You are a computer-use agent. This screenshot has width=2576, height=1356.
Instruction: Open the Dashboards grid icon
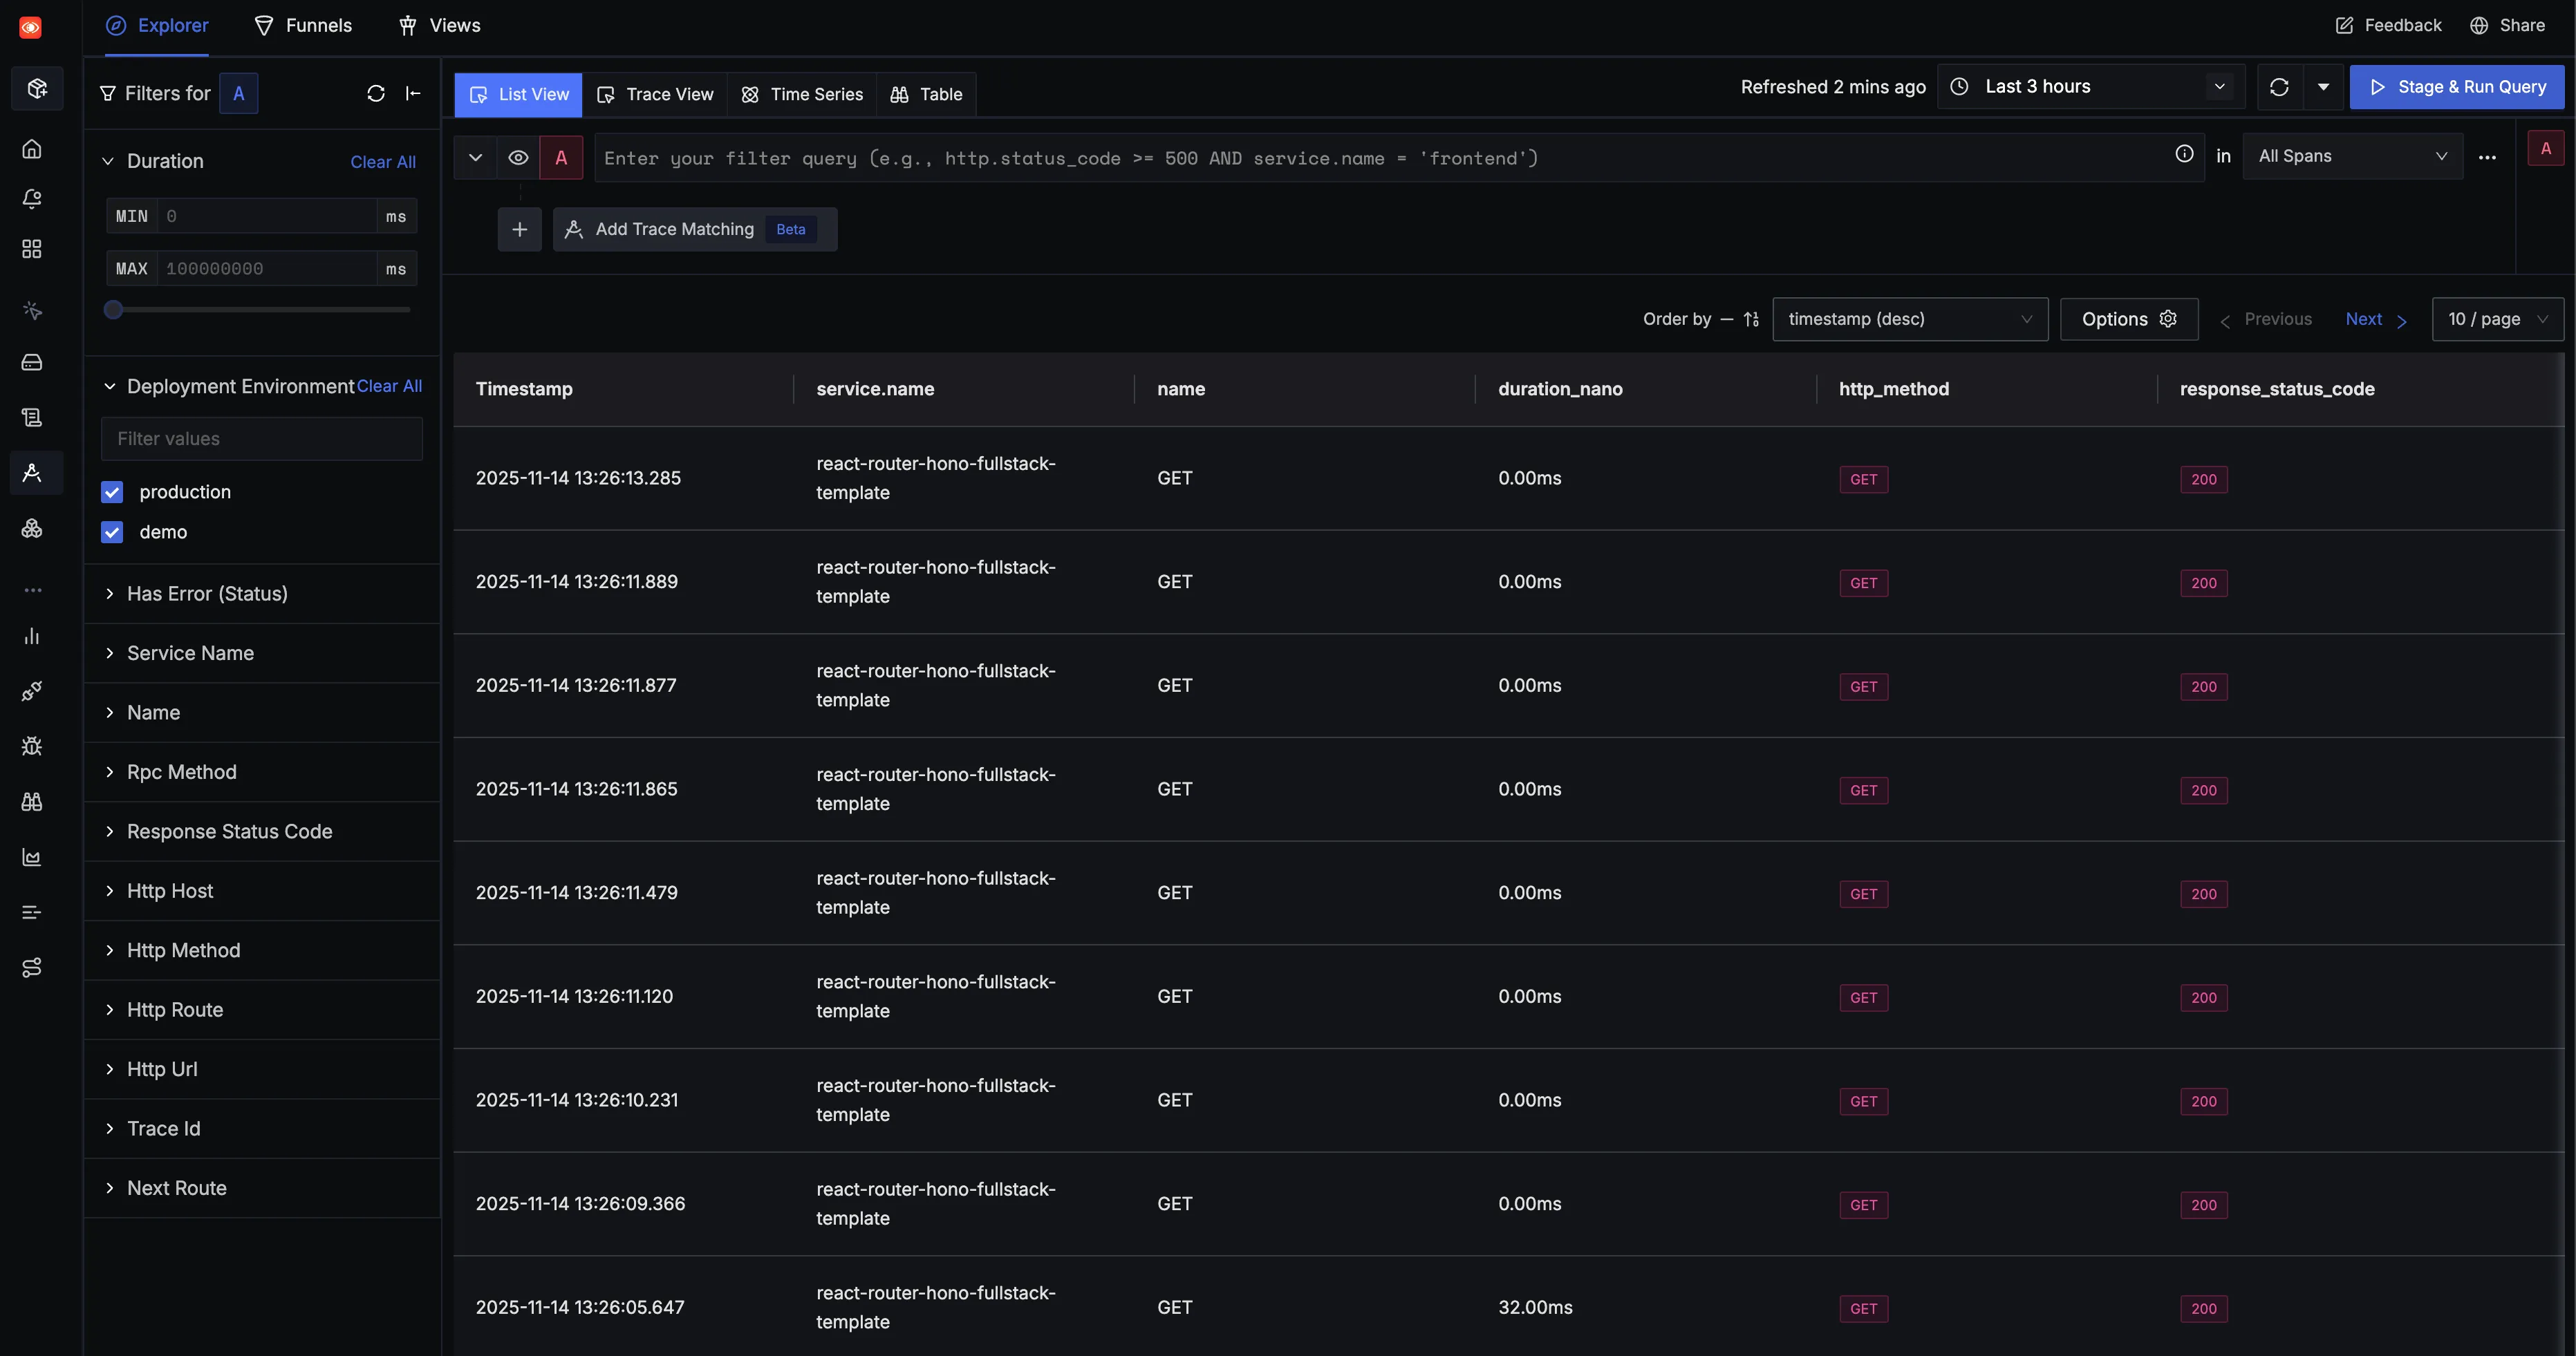(x=32, y=249)
